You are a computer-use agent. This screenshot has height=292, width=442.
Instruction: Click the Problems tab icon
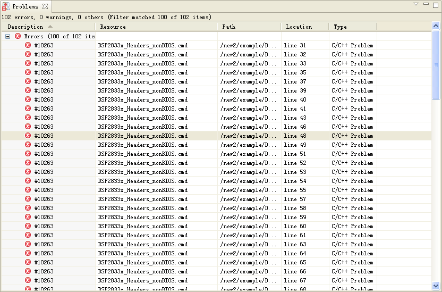tap(6, 6)
